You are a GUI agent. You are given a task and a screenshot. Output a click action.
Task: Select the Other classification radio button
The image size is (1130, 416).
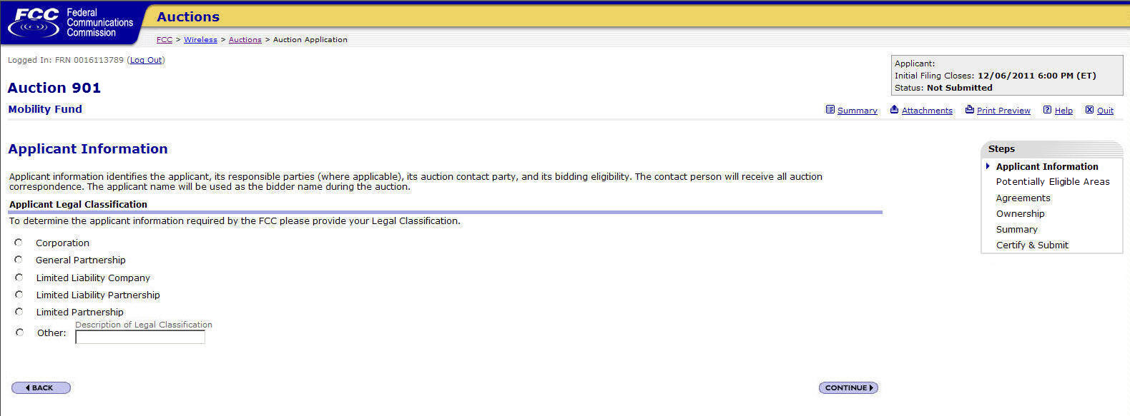pos(19,333)
